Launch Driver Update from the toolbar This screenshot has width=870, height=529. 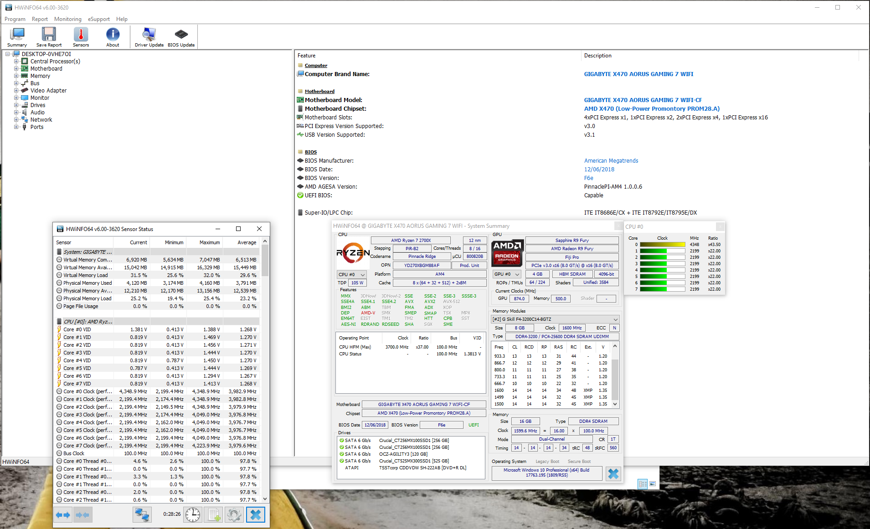(149, 37)
